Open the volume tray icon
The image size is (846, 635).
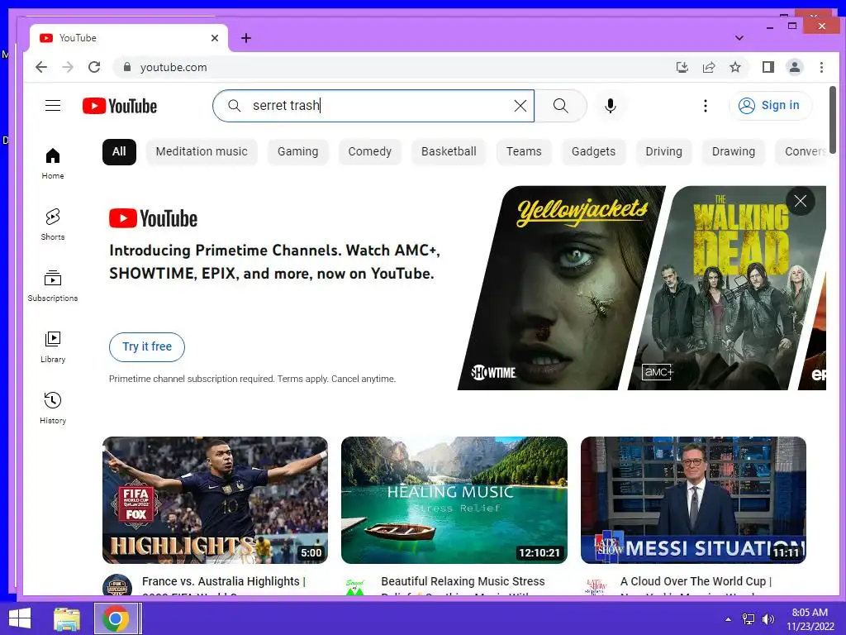(x=768, y=619)
